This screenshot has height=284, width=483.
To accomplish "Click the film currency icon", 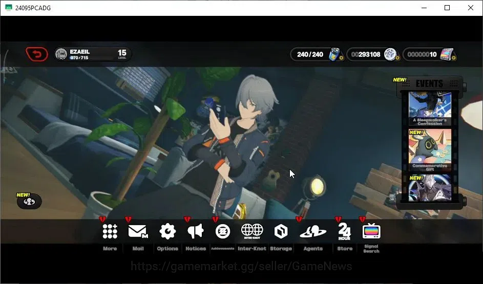I will (447, 54).
